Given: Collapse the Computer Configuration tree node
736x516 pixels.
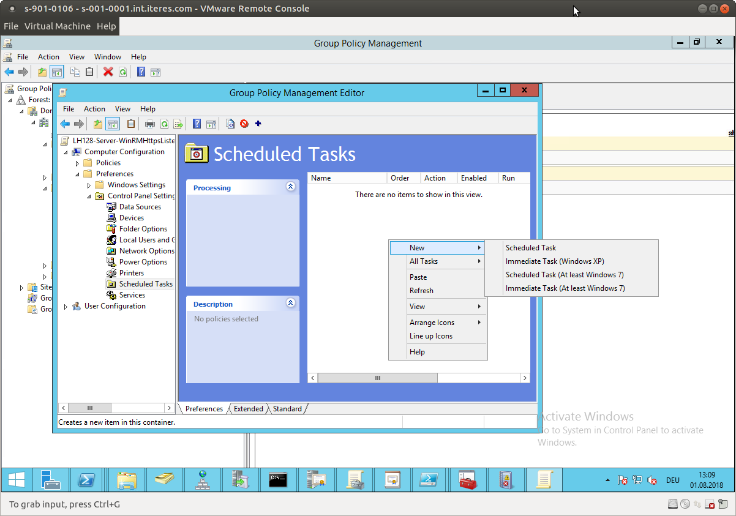Looking at the screenshot, I should coord(66,152).
